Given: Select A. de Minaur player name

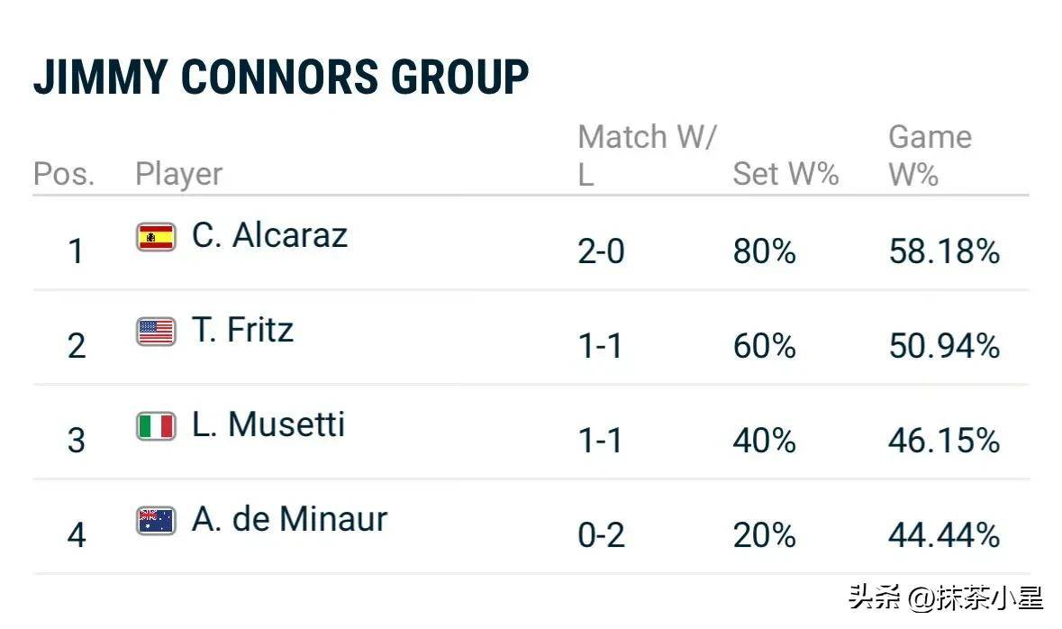Looking at the screenshot, I should point(289,520).
